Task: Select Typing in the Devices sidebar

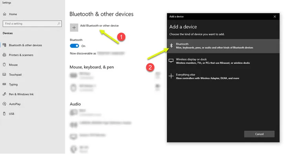Action: click(13, 84)
